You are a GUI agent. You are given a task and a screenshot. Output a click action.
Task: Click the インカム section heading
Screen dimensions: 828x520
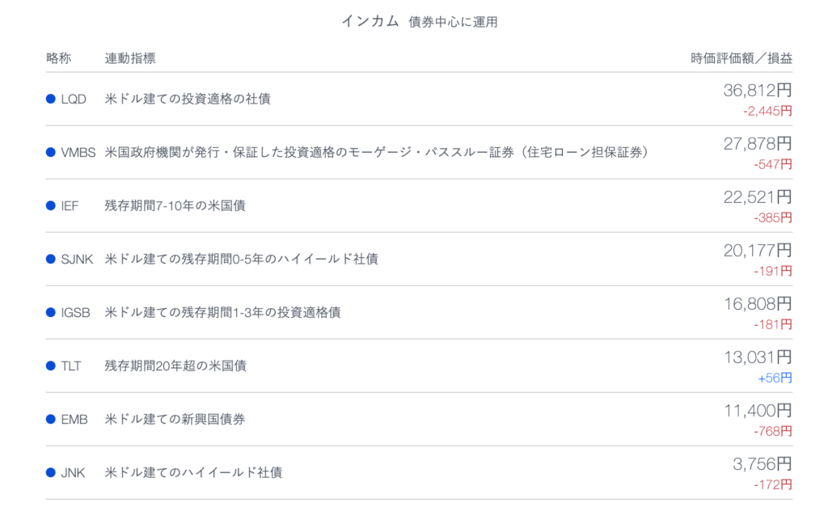[x=370, y=21]
